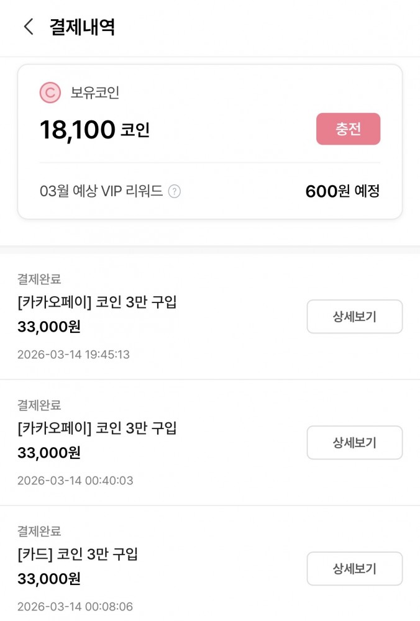Go back using the top-left arrow
420x621 pixels.
coord(28,27)
